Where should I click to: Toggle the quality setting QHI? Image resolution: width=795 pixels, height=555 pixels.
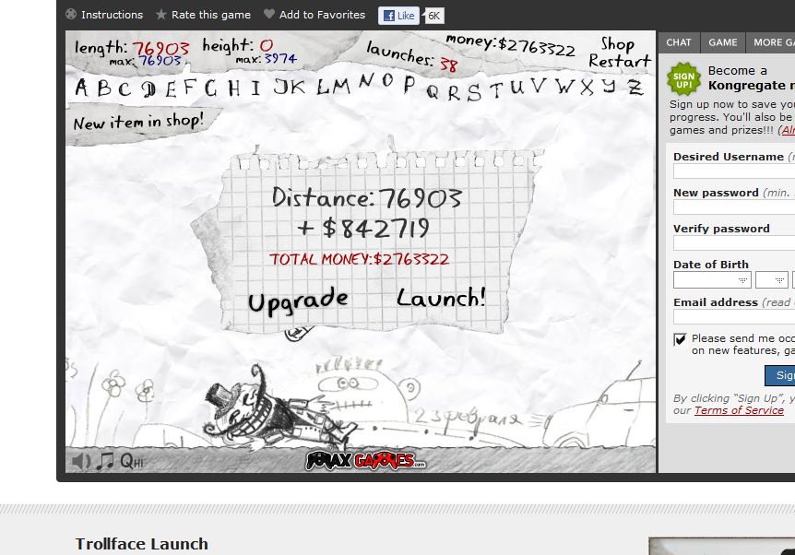132,461
